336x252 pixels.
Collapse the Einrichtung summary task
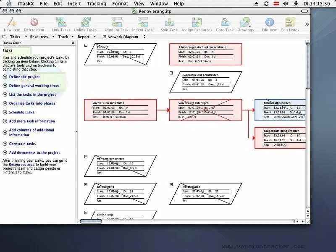[x=86, y=213]
